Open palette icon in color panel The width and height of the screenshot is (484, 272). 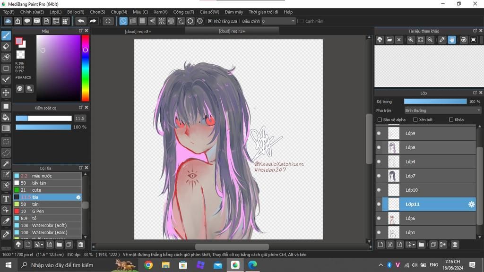point(20,89)
